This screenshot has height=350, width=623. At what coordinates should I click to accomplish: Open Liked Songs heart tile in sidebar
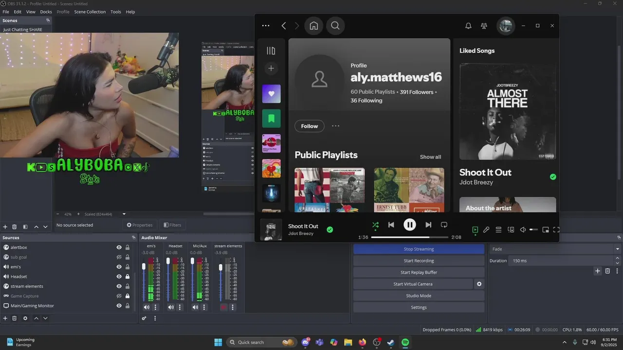[x=271, y=94]
